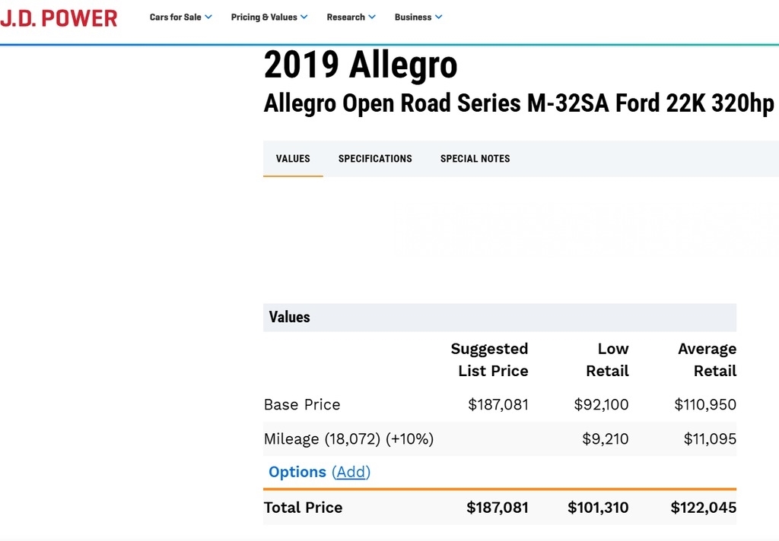Click the Low Retail column header

606,359
